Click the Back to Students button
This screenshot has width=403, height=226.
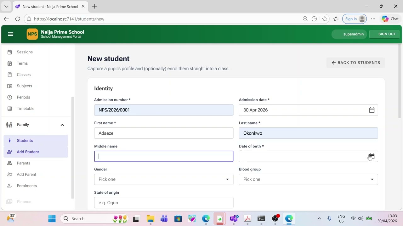pos(355,63)
